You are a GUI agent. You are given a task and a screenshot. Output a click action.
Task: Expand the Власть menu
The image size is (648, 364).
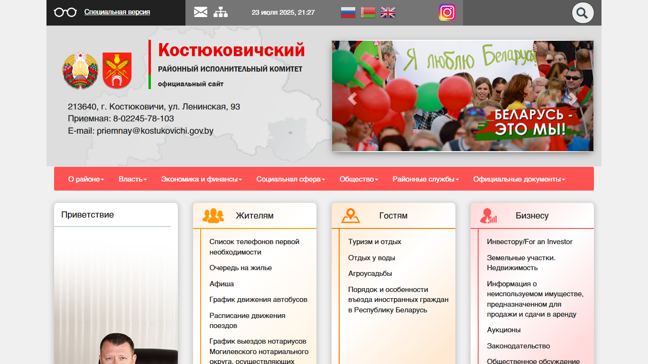coord(132,179)
